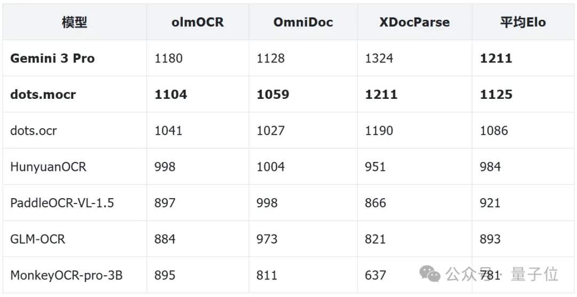Click the dots.mocr model name
Viewport: 577px width, 297px height.
[43, 95]
